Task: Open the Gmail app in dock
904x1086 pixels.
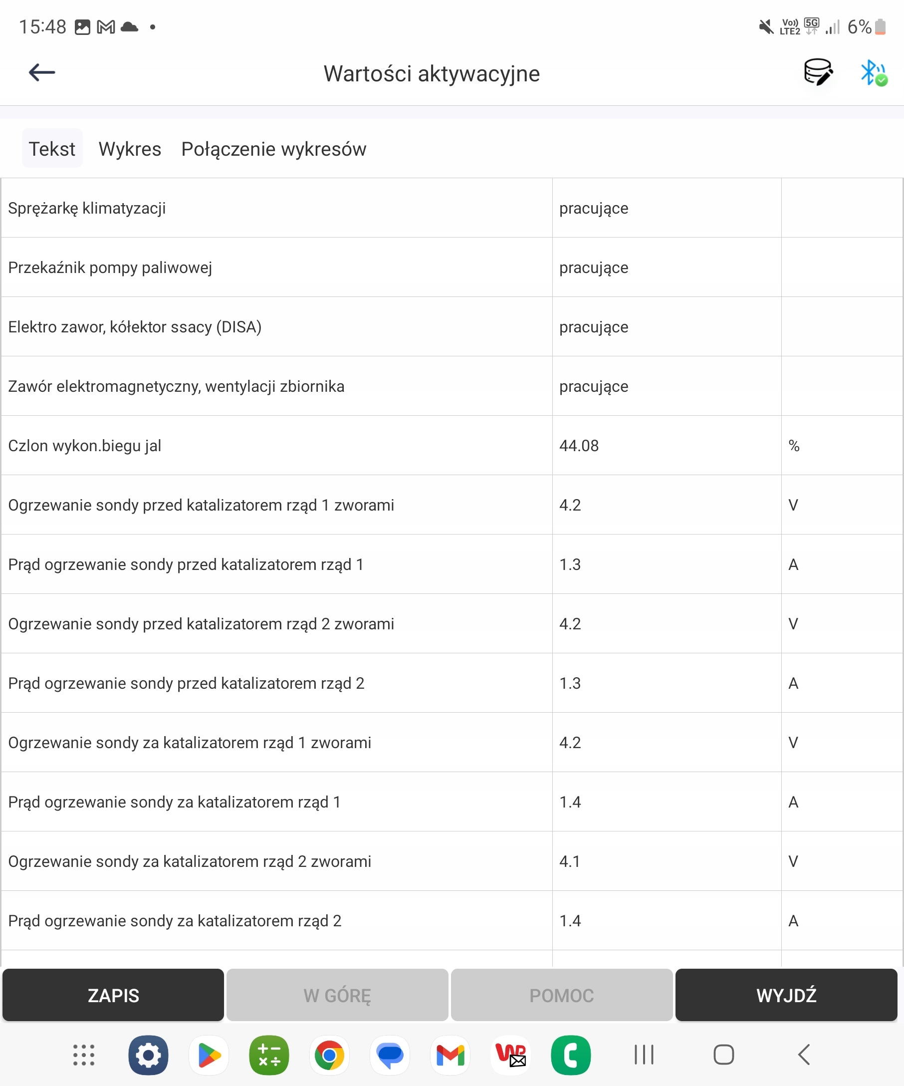Action: tap(450, 1055)
